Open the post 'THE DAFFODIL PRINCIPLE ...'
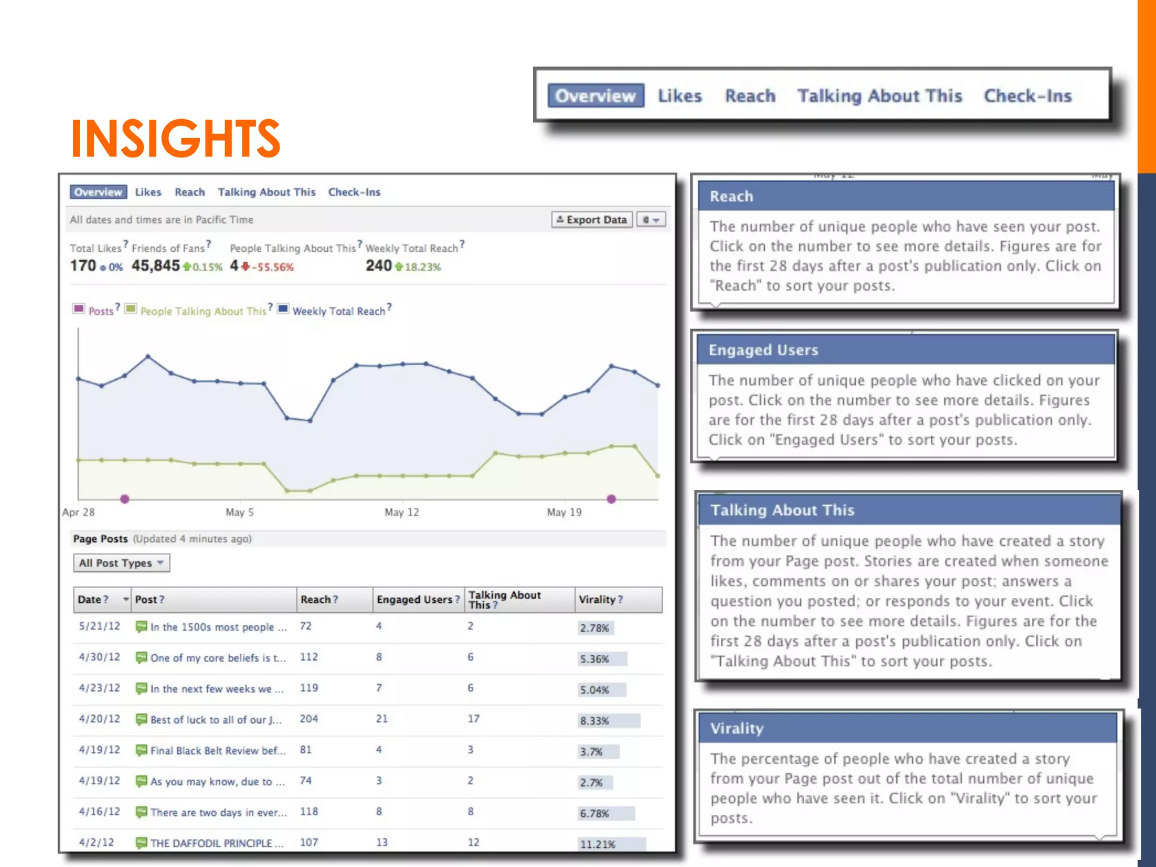Screen dimensions: 1156x867 tap(217, 843)
